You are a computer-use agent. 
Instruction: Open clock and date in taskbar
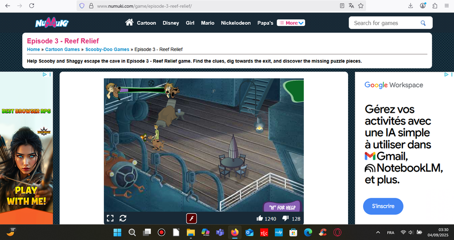(438, 232)
